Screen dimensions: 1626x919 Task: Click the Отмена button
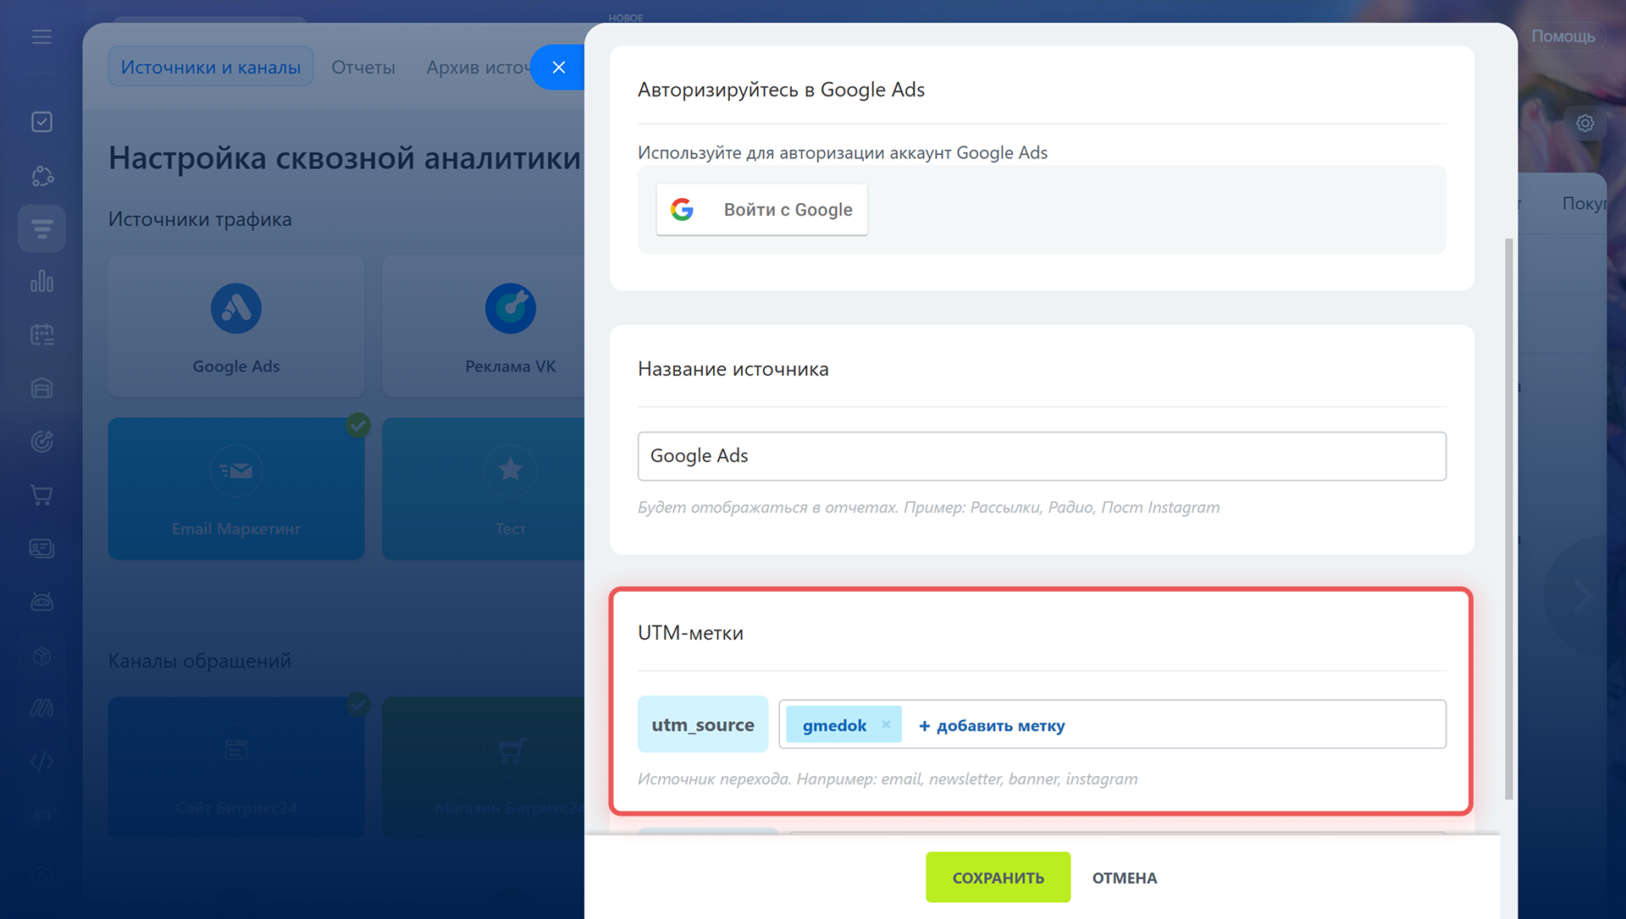point(1125,878)
